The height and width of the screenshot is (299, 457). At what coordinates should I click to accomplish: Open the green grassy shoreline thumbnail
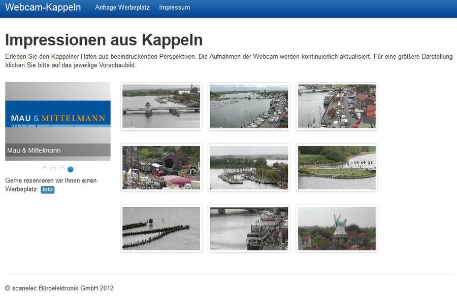pyautogui.click(x=337, y=168)
